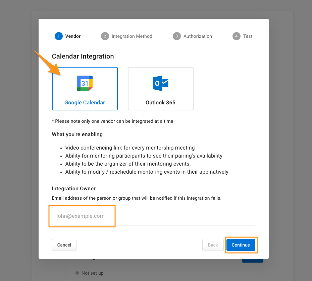Click the 'Integration Owner' section label

[74, 189]
